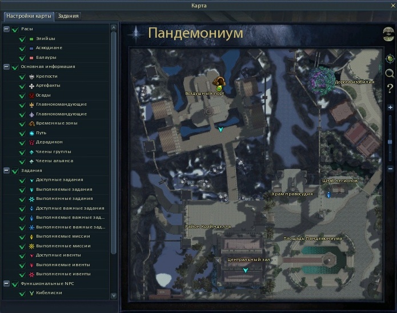397x313 pixels.
Task: Toggle the Асмодиане checkbox
Action: click(x=22, y=48)
